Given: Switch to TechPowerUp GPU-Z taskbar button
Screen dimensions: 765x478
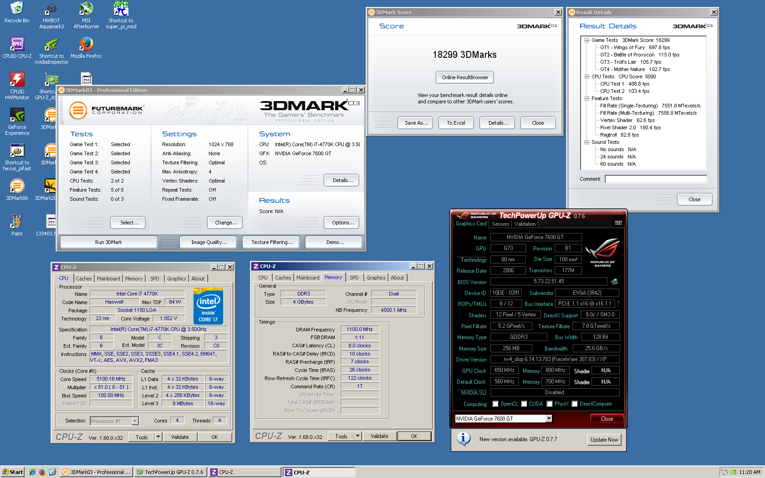Looking at the screenshot, I should tap(171, 472).
